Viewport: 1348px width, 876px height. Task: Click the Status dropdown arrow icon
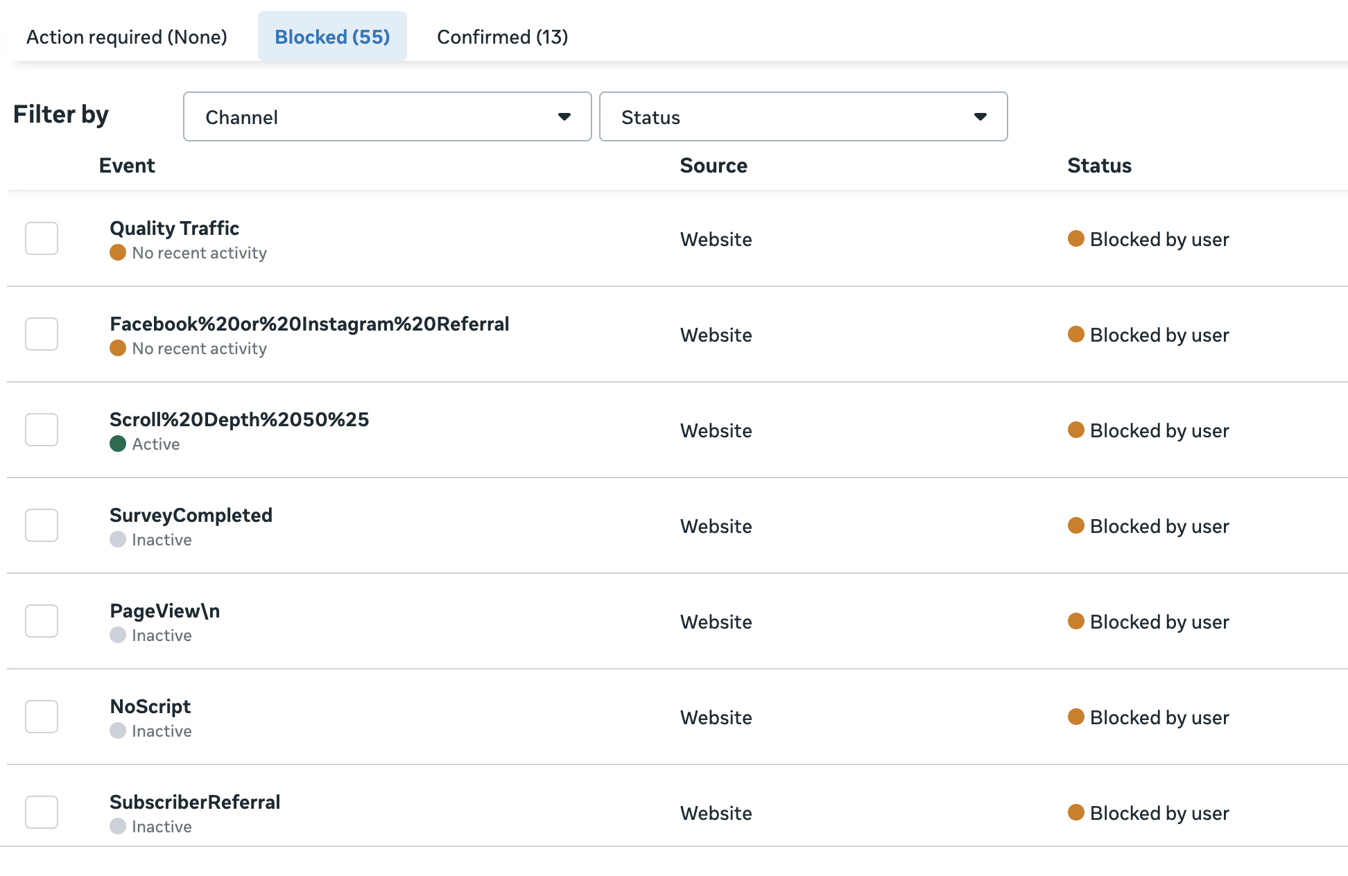pyautogui.click(x=980, y=116)
